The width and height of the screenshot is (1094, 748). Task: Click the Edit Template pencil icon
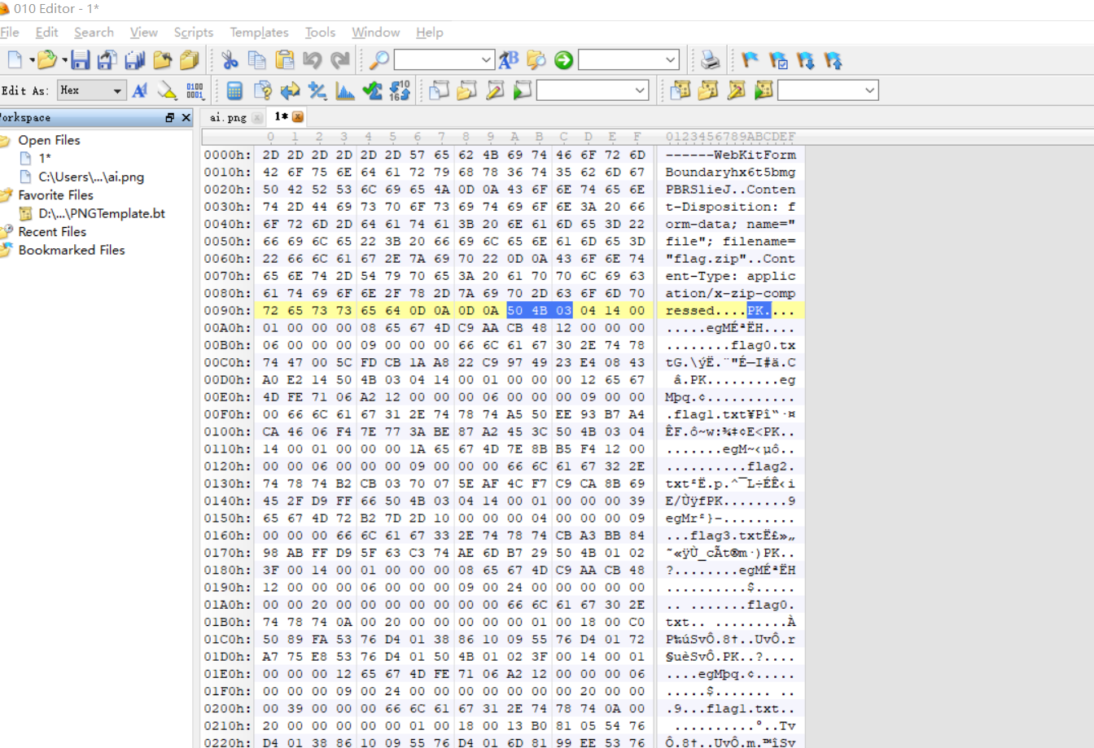pos(736,90)
